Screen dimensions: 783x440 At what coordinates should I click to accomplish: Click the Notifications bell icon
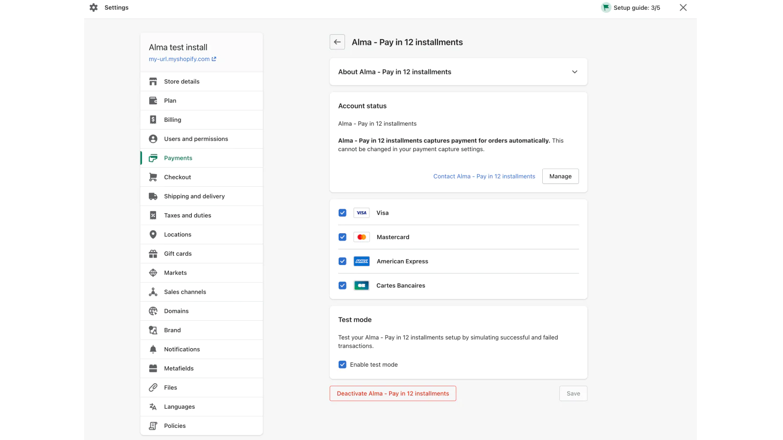pos(153,349)
